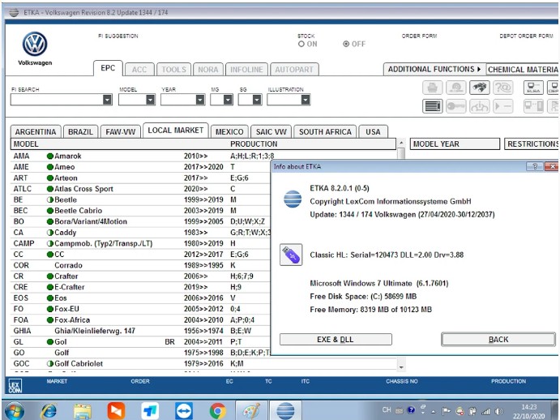The height and width of the screenshot is (420, 560).
Task: Click the question-mark email help icon
Action: coord(502,88)
